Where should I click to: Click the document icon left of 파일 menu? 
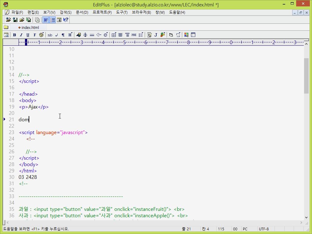click(7, 12)
